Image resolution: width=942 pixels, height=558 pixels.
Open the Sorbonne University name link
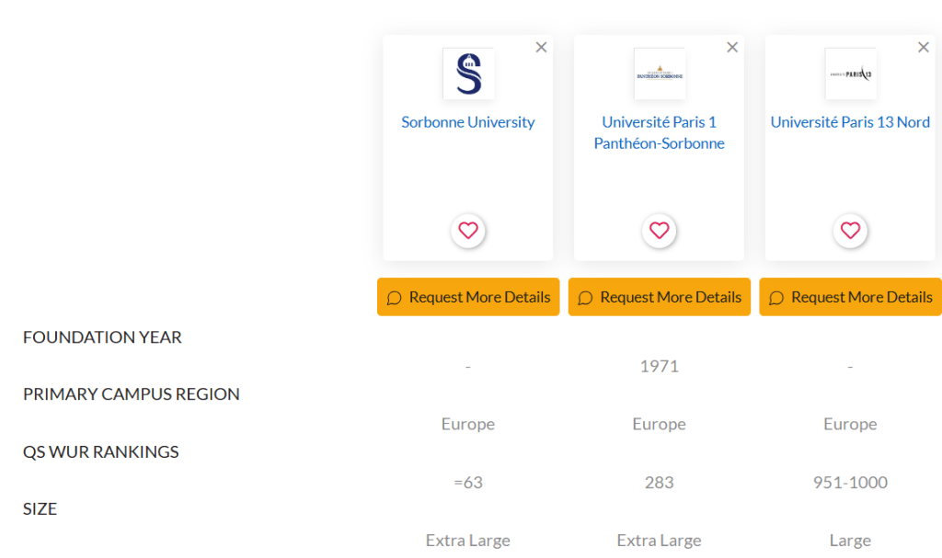point(468,122)
